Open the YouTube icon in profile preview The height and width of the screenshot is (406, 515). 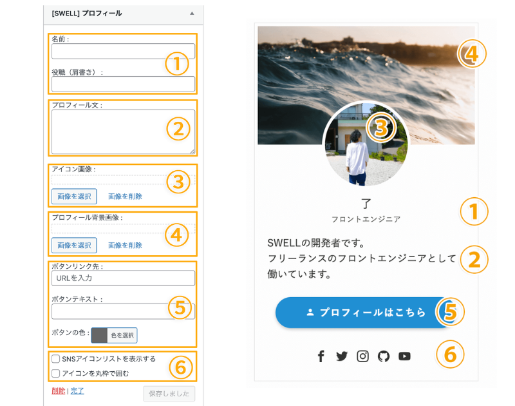pos(405,356)
